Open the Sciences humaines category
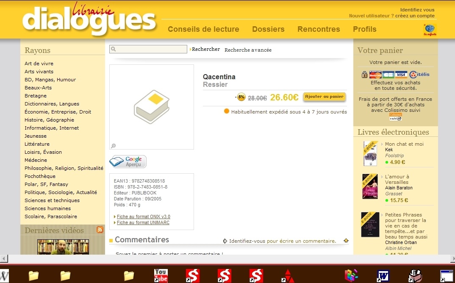 [x=47, y=208]
